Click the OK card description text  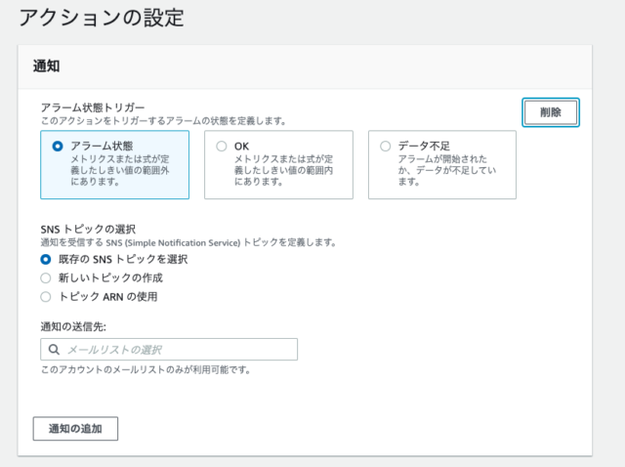tap(283, 170)
